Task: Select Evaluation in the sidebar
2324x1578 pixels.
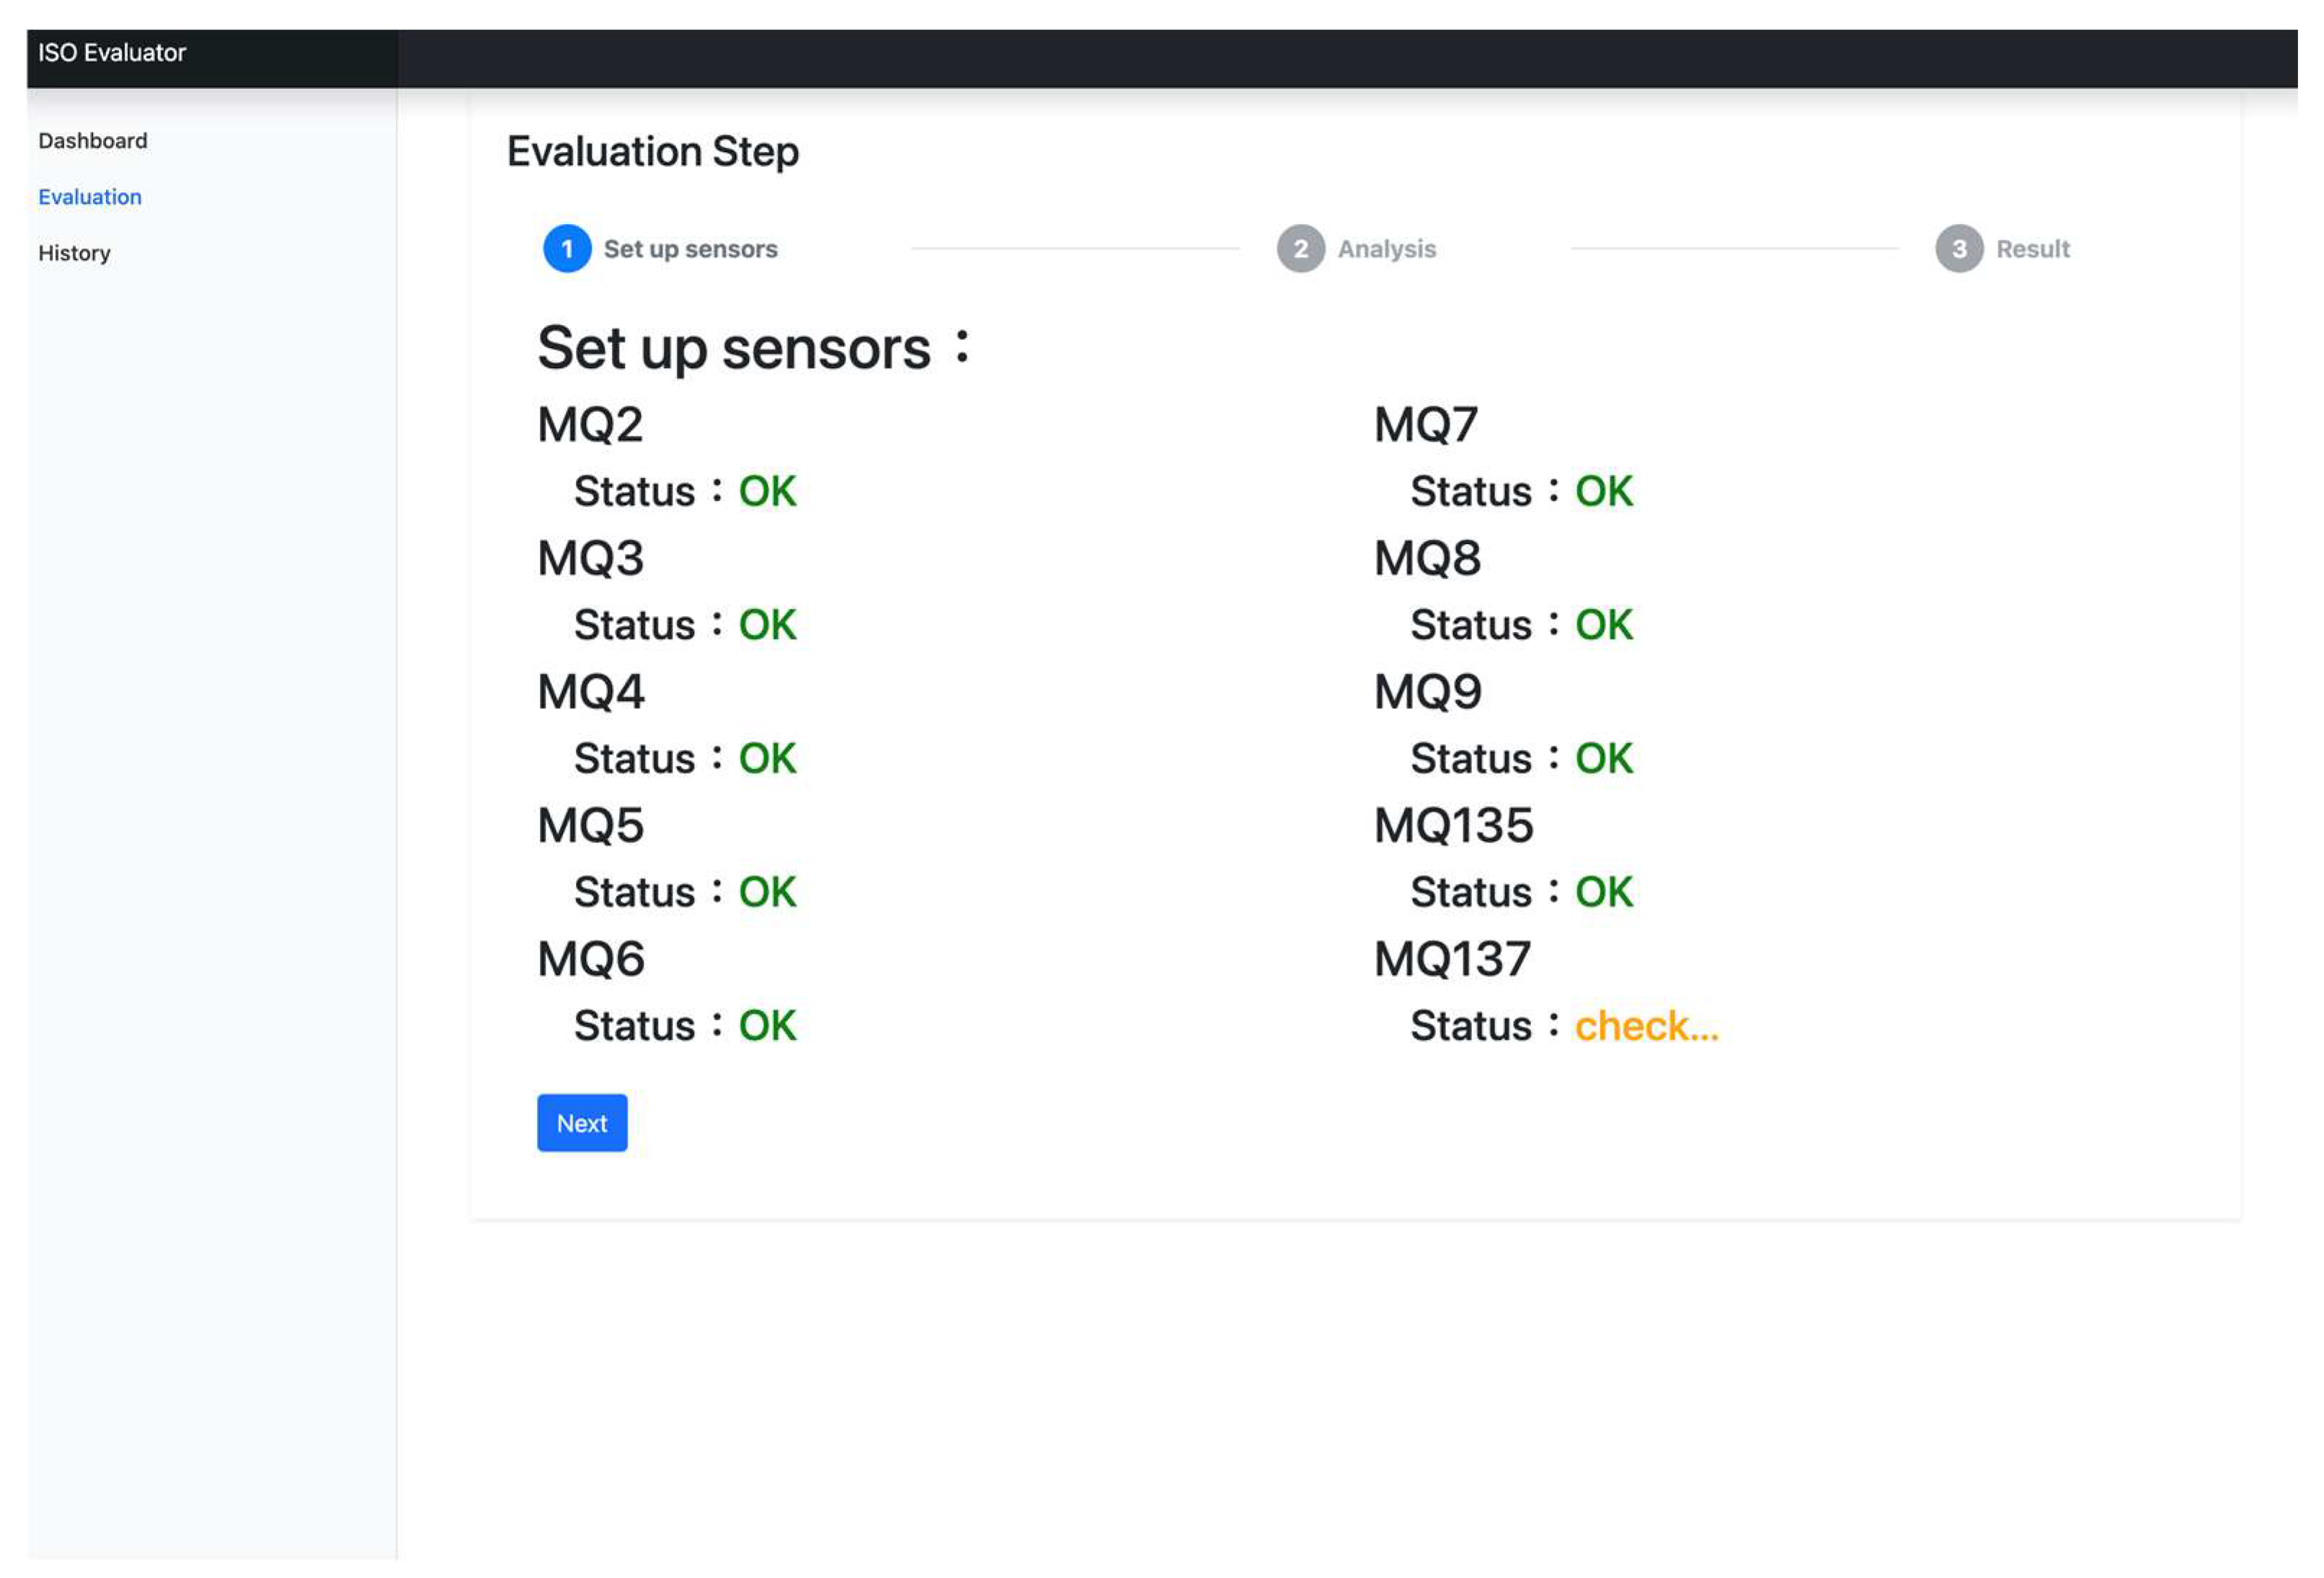Action: (x=90, y=197)
